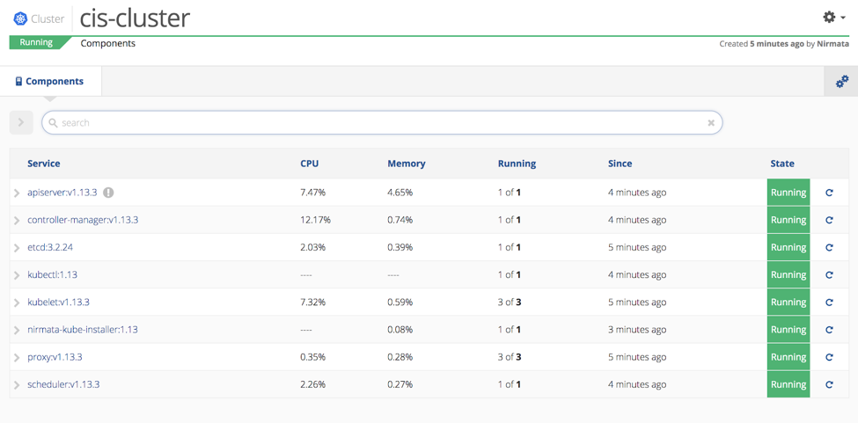Image resolution: width=858 pixels, height=423 pixels.
Task: Click the Running state badge for proxy
Action: pyautogui.click(x=788, y=357)
